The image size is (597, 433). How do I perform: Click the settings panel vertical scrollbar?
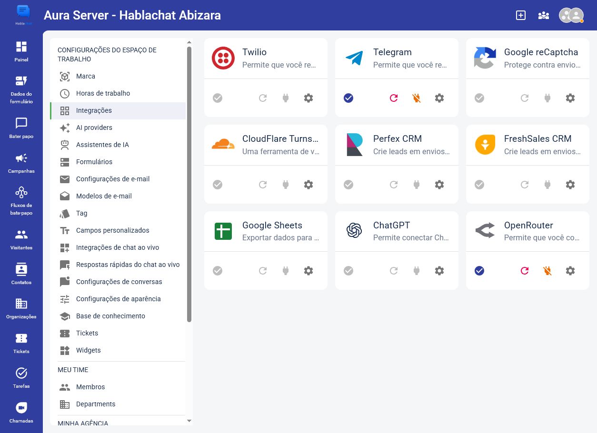click(189, 184)
